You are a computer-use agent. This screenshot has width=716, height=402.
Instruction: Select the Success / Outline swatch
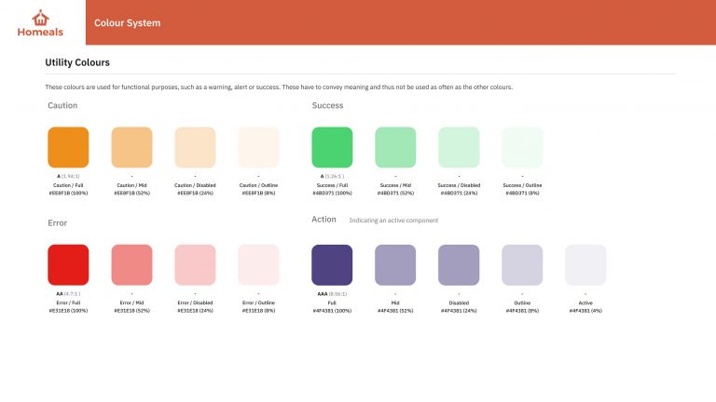[x=522, y=147]
